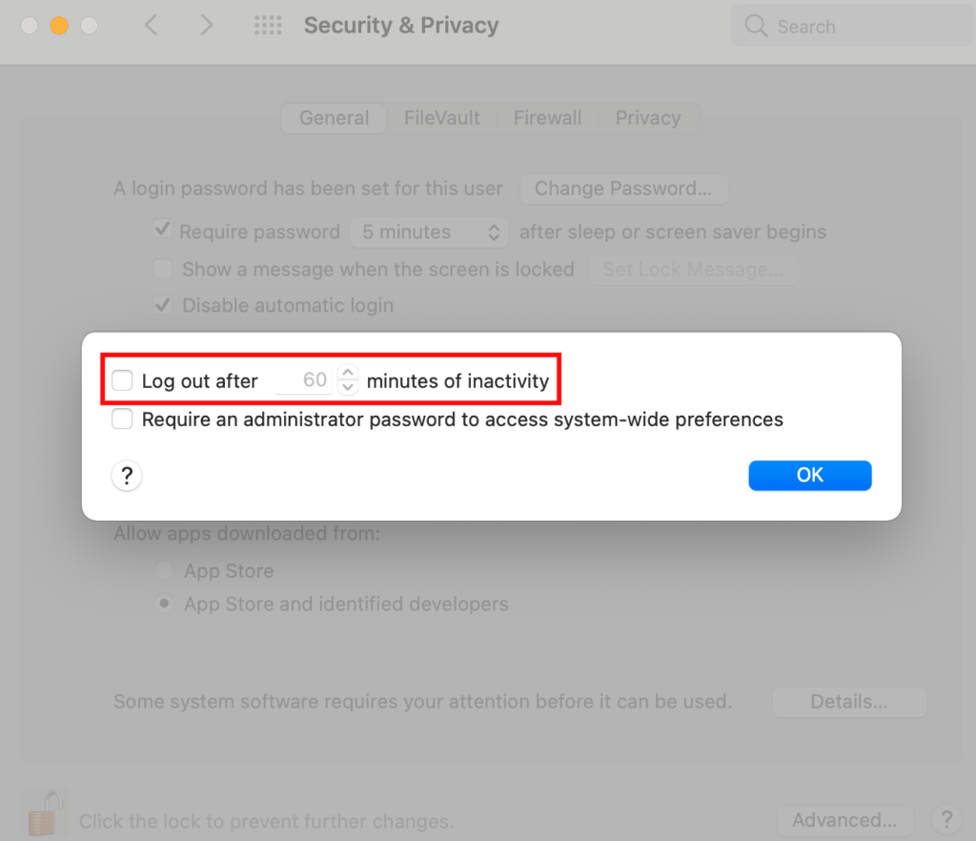Select App Store radio button
976x841 pixels.
(x=165, y=571)
